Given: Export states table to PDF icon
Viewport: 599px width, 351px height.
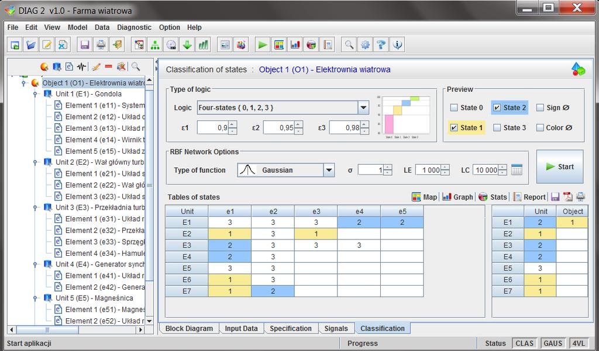Looking at the screenshot, I should (568, 197).
